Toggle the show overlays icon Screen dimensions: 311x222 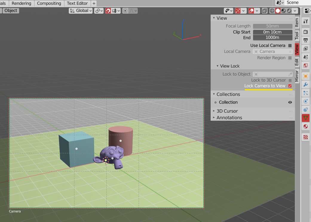(251, 11)
